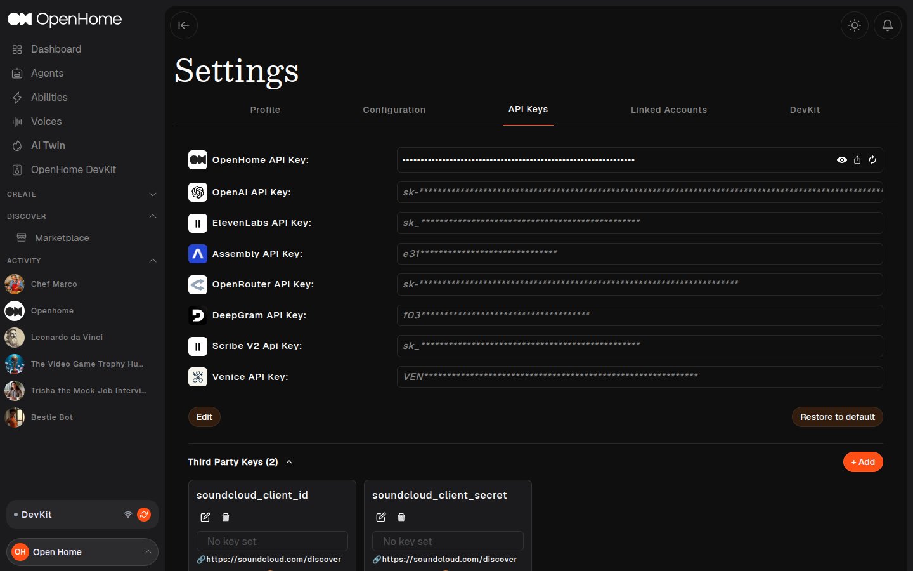Add a new third party key
This screenshot has height=571, width=913.
863,462
